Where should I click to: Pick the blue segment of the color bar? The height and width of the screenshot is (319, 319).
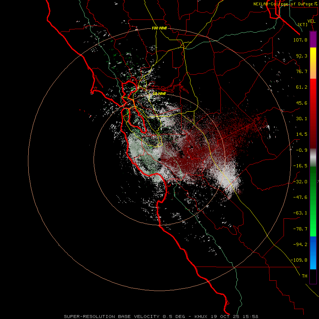click(x=313, y=253)
